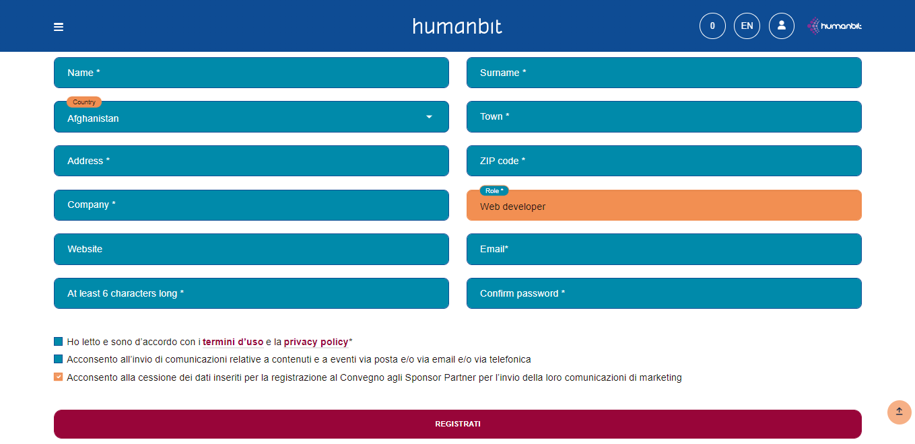The image size is (915, 444).
Task: Click the central humanbit wordmark
Action: point(457,26)
